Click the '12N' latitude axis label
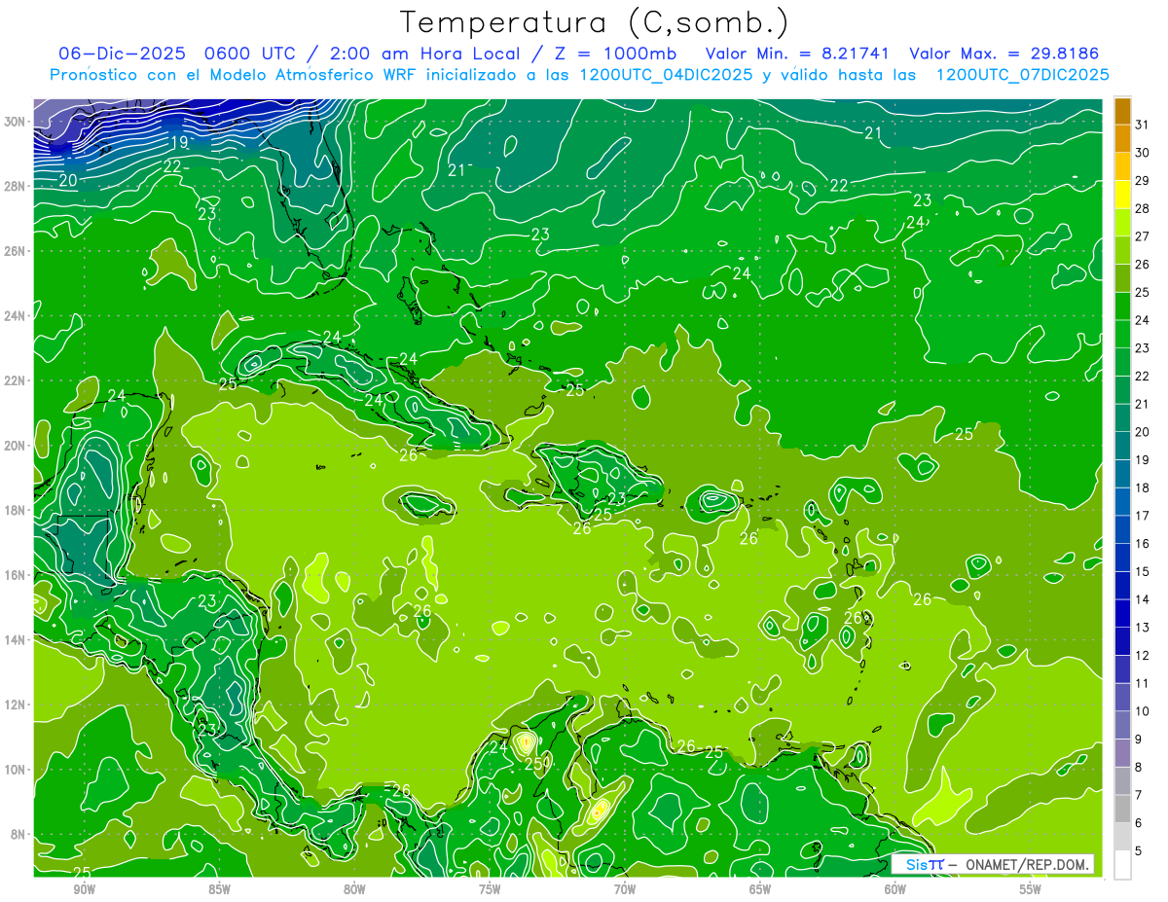Viewport: 1168px width, 902px height. point(16,705)
